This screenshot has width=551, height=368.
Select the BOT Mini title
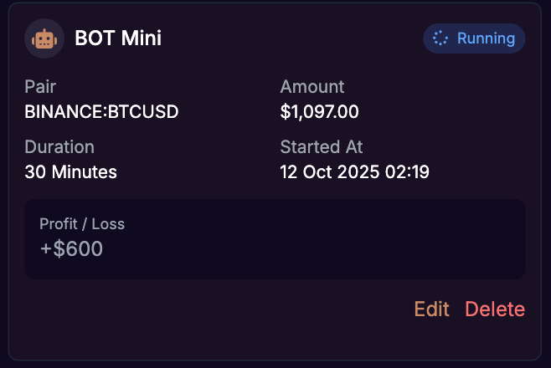(118, 38)
